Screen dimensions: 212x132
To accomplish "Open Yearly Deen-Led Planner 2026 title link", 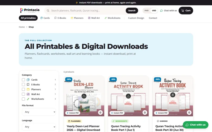I will point(83,128).
